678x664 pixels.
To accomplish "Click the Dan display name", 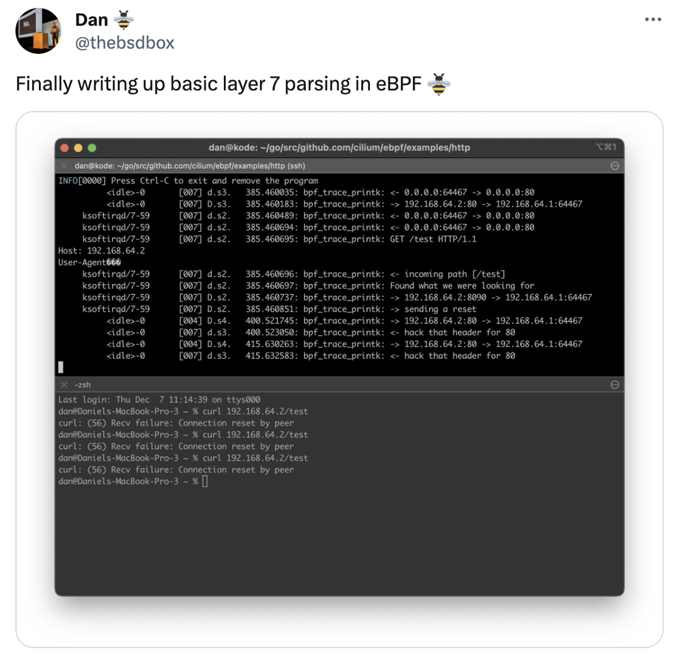I will point(91,20).
